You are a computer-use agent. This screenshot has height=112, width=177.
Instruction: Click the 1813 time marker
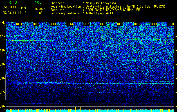point(53,24)
